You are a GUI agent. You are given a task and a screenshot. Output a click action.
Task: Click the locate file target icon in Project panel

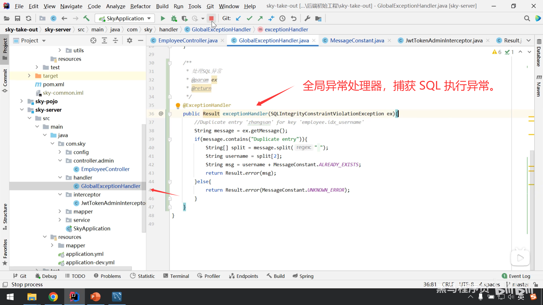click(x=93, y=40)
